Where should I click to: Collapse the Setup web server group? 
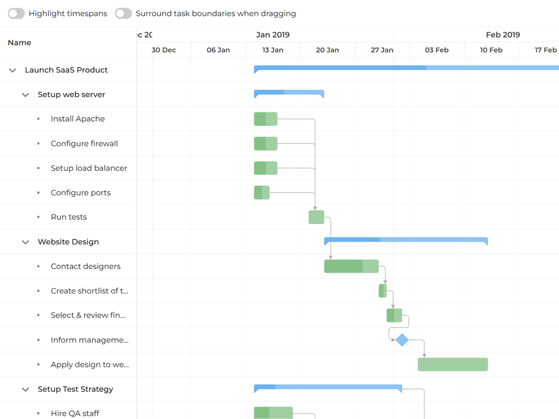pos(25,95)
